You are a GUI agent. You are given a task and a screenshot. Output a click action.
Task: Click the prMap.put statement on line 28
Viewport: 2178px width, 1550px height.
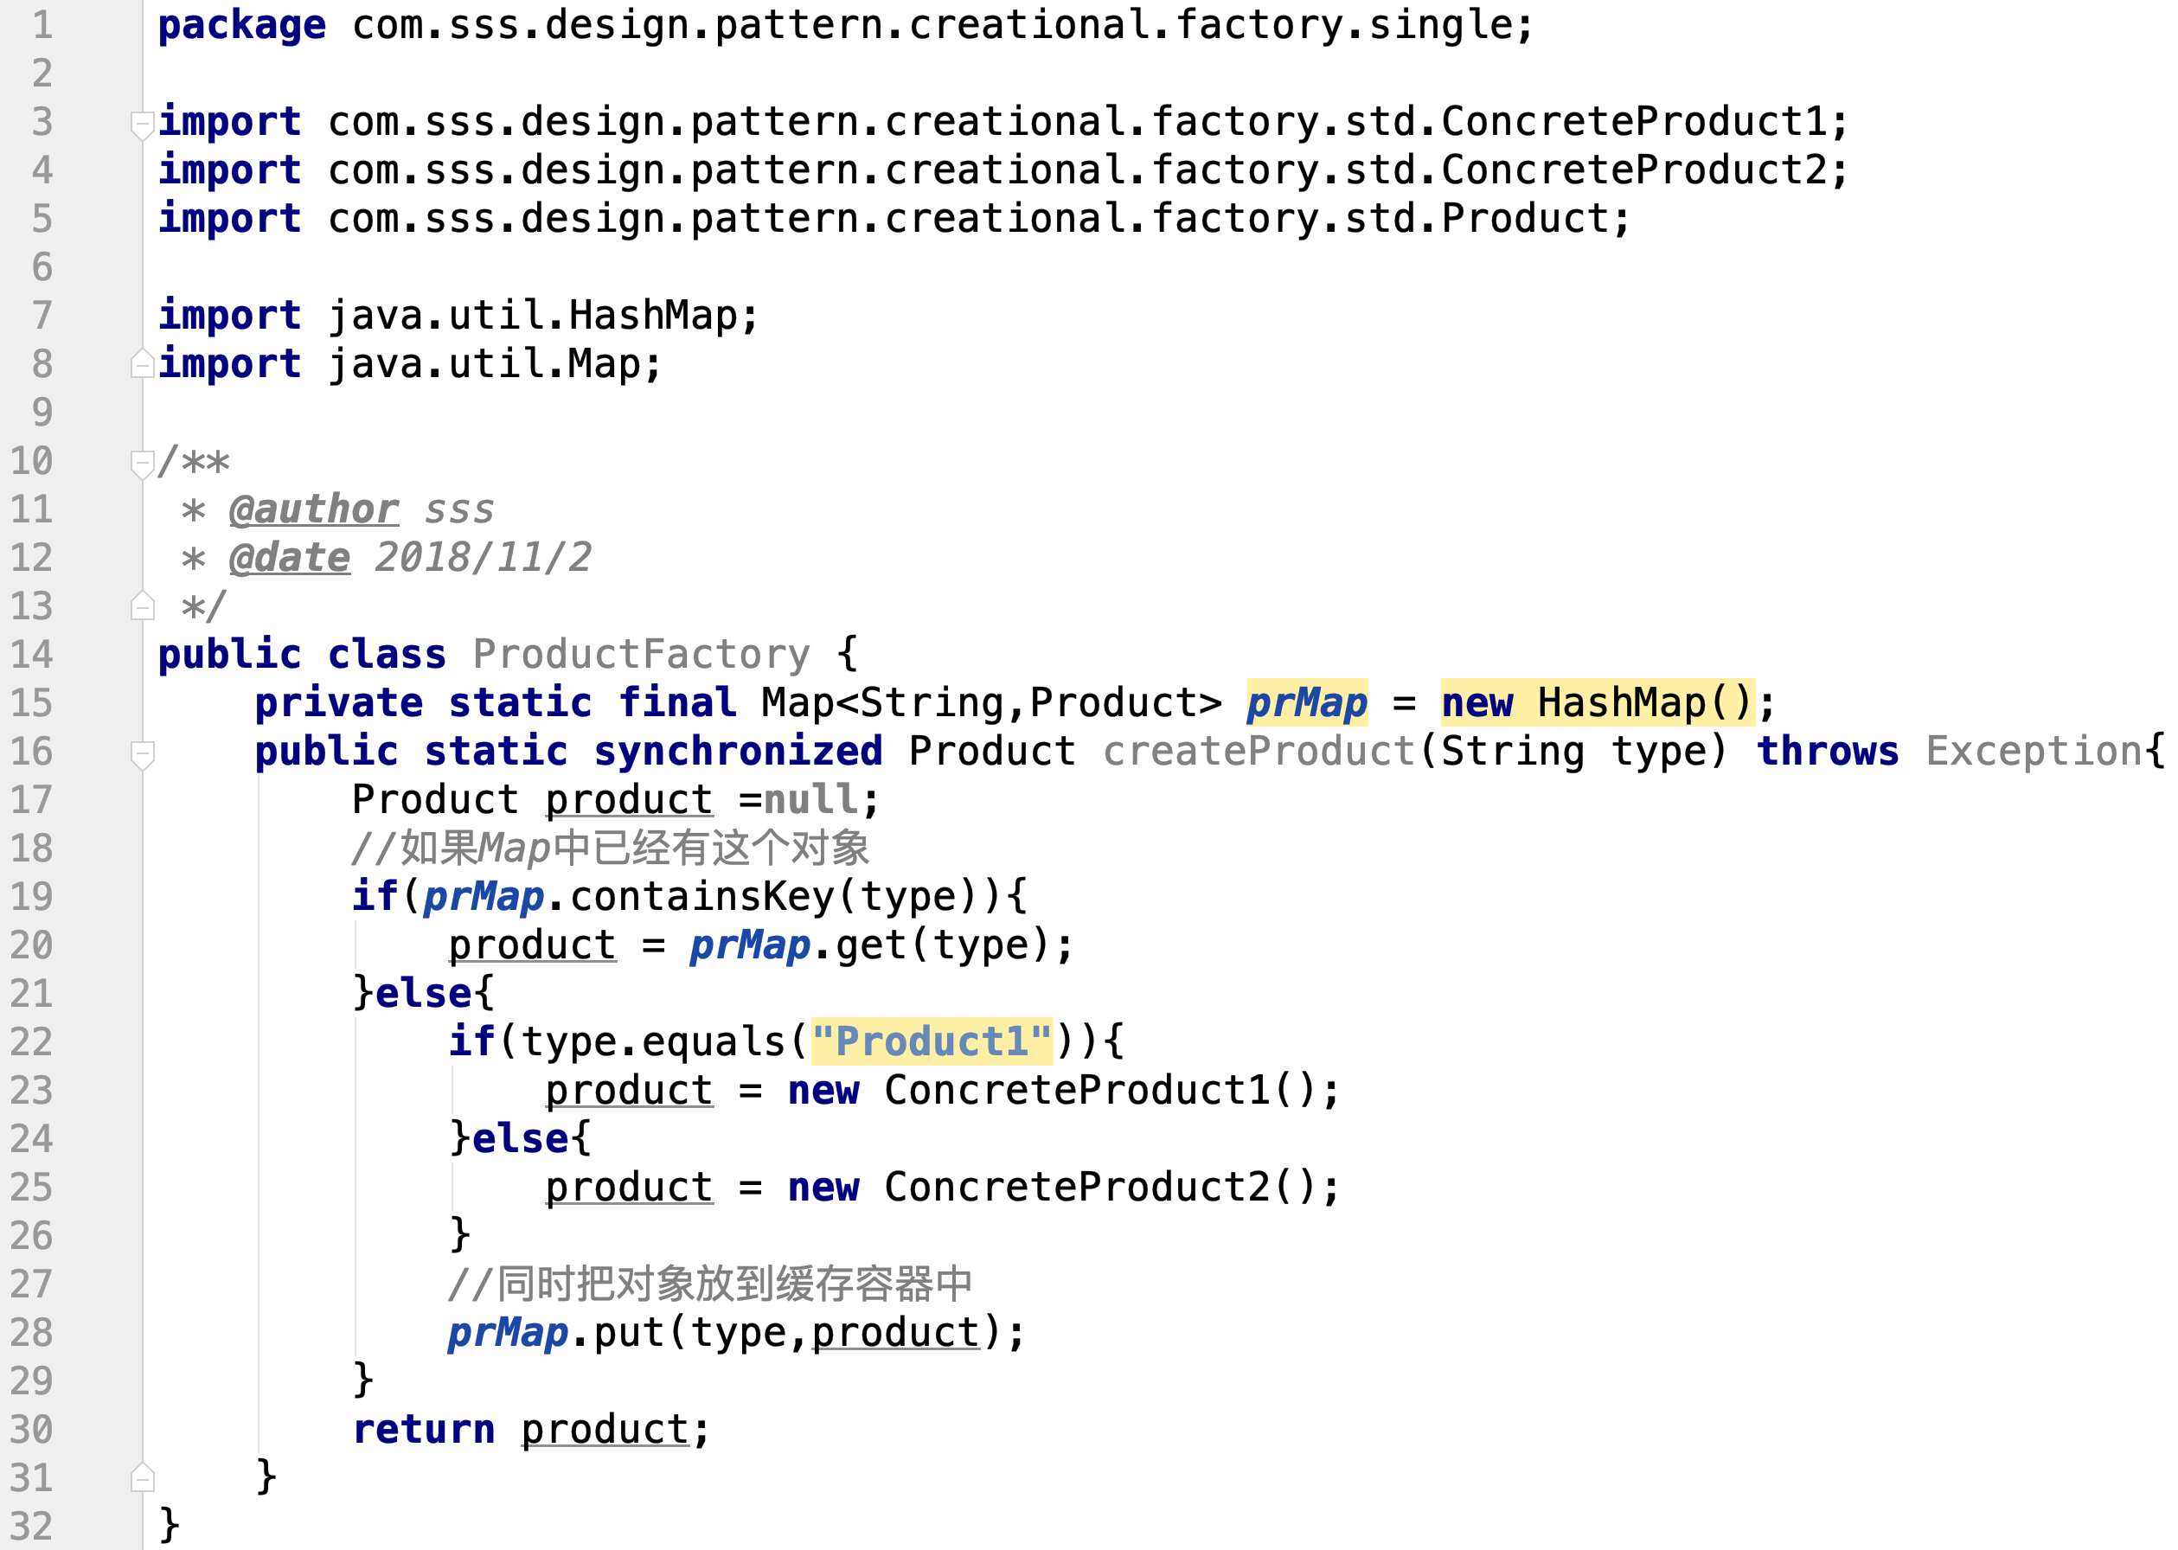[x=737, y=1334]
